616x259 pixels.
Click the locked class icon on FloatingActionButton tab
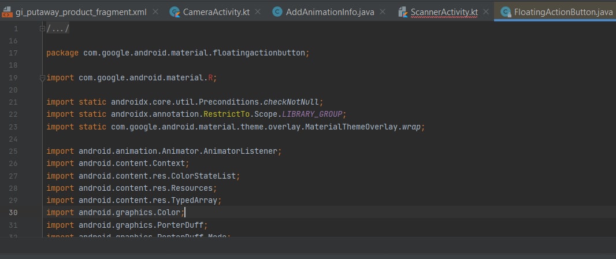point(506,12)
